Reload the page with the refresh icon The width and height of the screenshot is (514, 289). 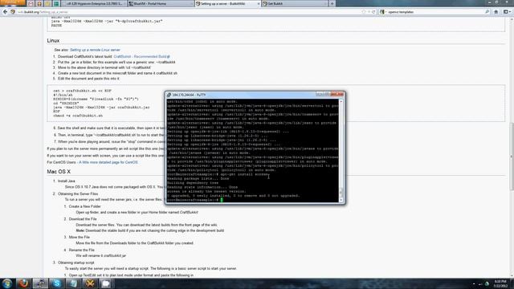click(x=373, y=12)
